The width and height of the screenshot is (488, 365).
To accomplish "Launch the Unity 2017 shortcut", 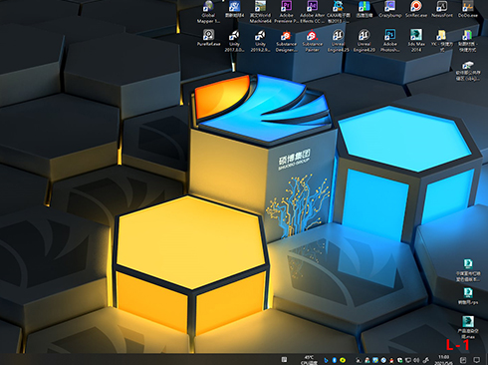I will 234,41.
